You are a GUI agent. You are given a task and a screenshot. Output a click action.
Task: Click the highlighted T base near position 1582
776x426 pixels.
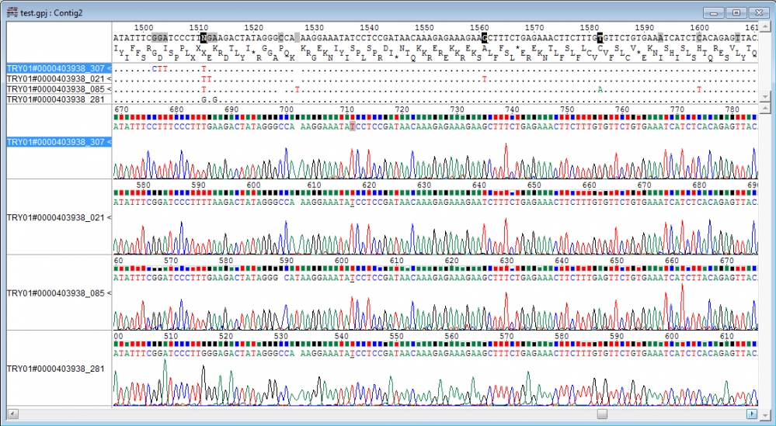coord(600,38)
